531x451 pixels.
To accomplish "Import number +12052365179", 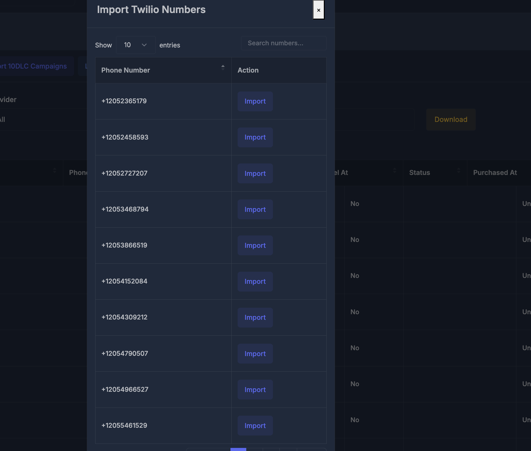I will tap(255, 101).
